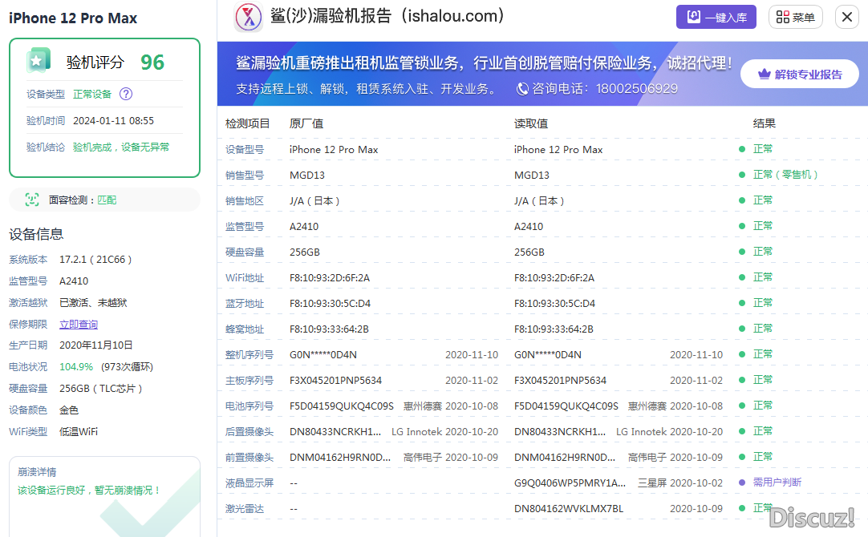Click the green status dot in WiFi地址 row
868x537 pixels.
click(742, 277)
